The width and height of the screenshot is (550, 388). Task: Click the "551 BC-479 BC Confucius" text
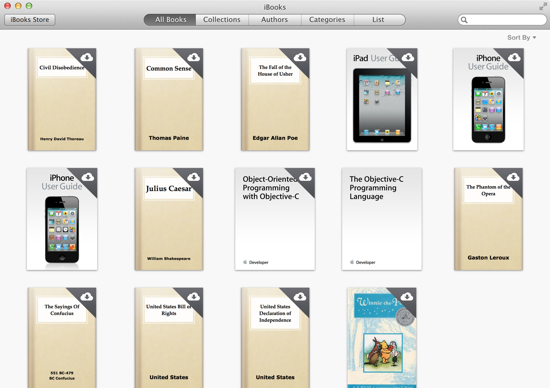click(x=62, y=376)
